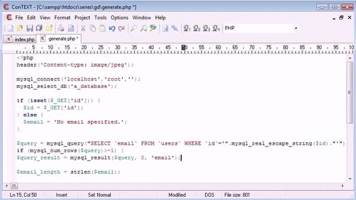This screenshot has height=200, width=356.
Task: Open the PHP highlighter dropdown
Action: [295, 28]
